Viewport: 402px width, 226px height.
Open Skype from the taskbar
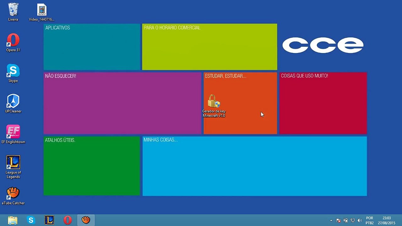tap(31, 220)
